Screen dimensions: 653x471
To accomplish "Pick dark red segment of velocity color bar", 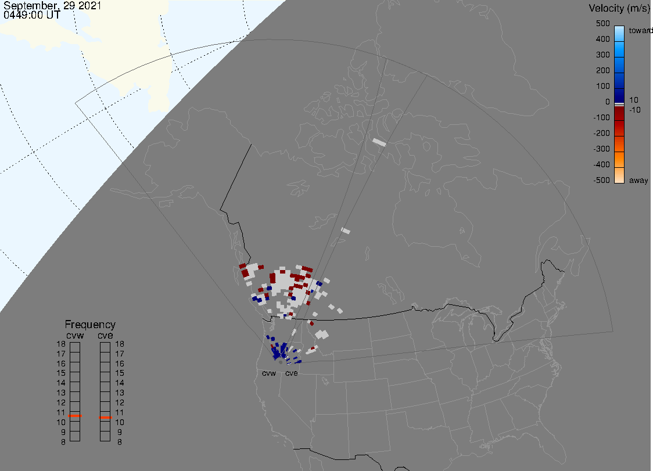I will coord(619,113).
